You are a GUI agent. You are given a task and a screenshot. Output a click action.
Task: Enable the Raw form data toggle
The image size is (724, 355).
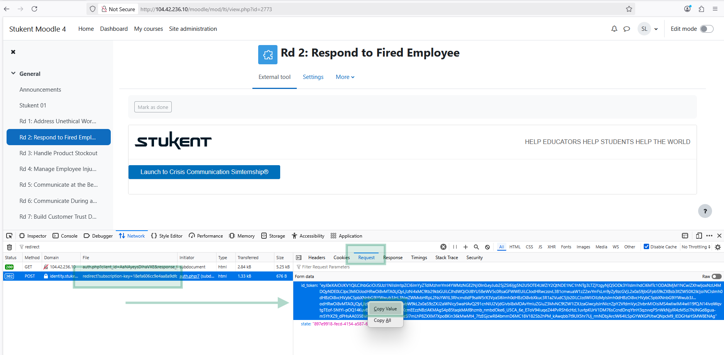(x=716, y=276)
